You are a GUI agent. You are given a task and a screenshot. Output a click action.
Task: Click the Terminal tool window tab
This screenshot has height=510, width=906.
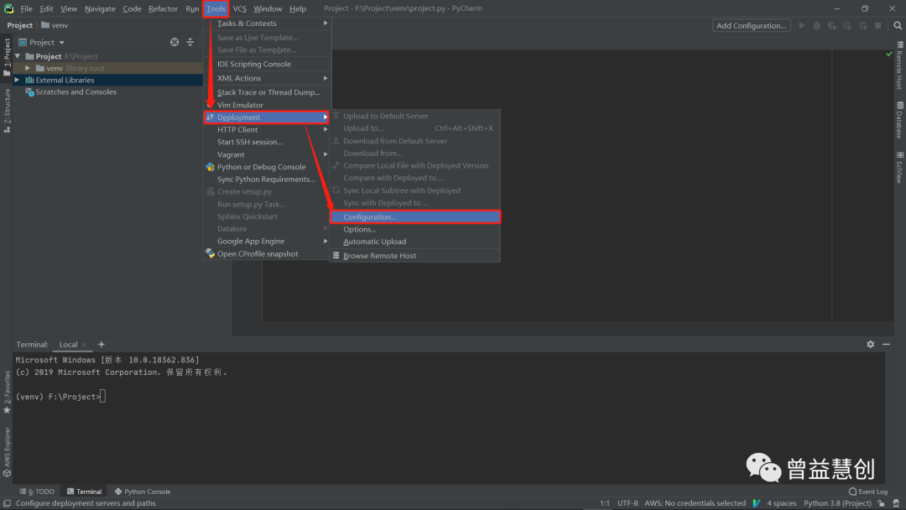point(85,492)
